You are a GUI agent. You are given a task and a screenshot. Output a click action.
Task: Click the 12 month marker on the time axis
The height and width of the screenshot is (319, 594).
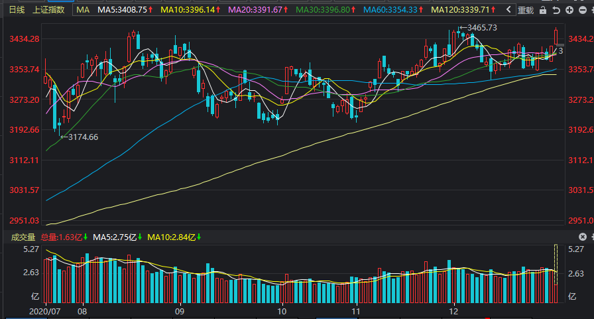[x=453, y=312]
